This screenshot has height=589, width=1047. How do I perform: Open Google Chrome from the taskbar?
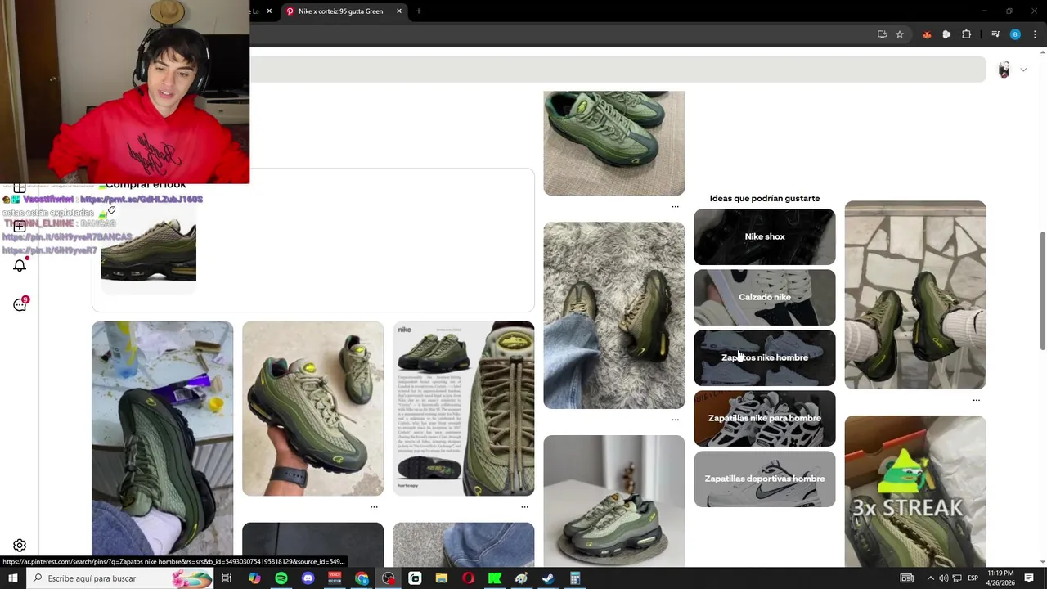(362, 578)
